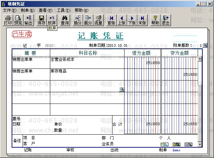Click debit amount 251650 of 主营业务成本
214x158 pixels.
pyautogui.click(x=153, y=63)
